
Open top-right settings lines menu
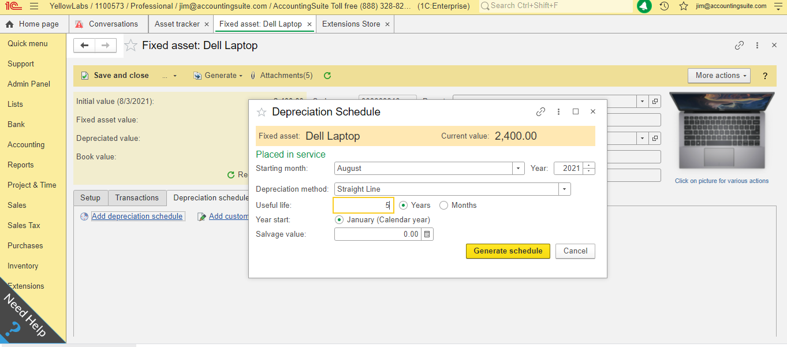point(777,6)
